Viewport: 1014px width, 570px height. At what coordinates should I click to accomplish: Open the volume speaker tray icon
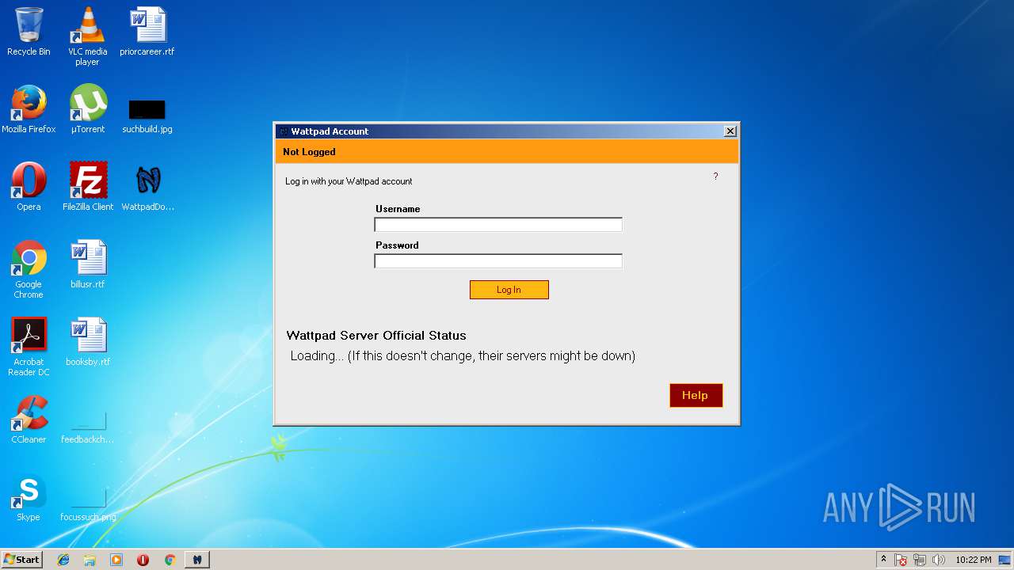[939, 560]
